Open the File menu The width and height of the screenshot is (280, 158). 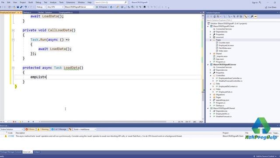[x=3, y=3]
